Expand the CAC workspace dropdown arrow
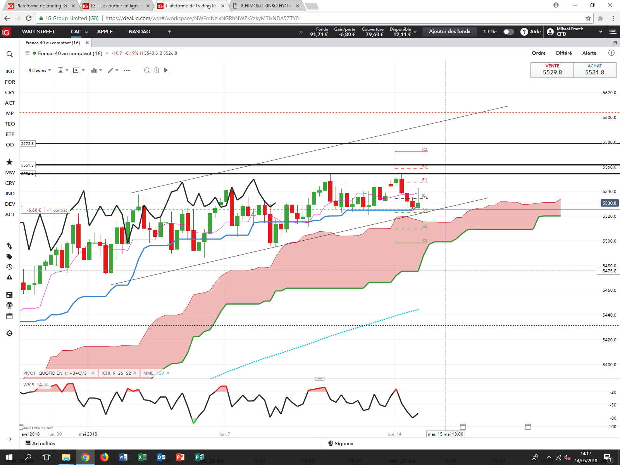Screen dimensions: 620x465 86,32
